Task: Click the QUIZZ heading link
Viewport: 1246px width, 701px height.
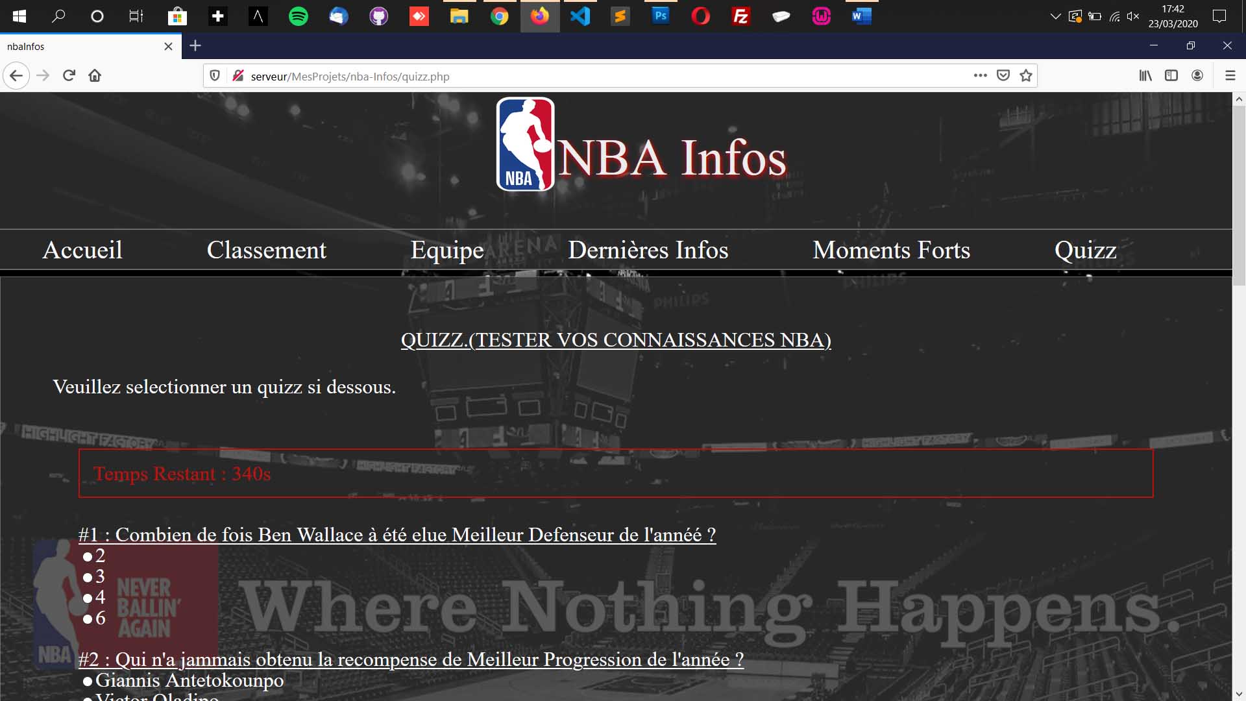Action: click(615, 339)
